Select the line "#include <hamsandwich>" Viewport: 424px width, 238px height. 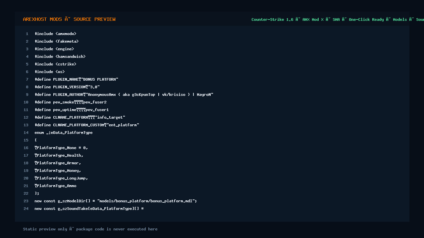[x=60, y=57]
